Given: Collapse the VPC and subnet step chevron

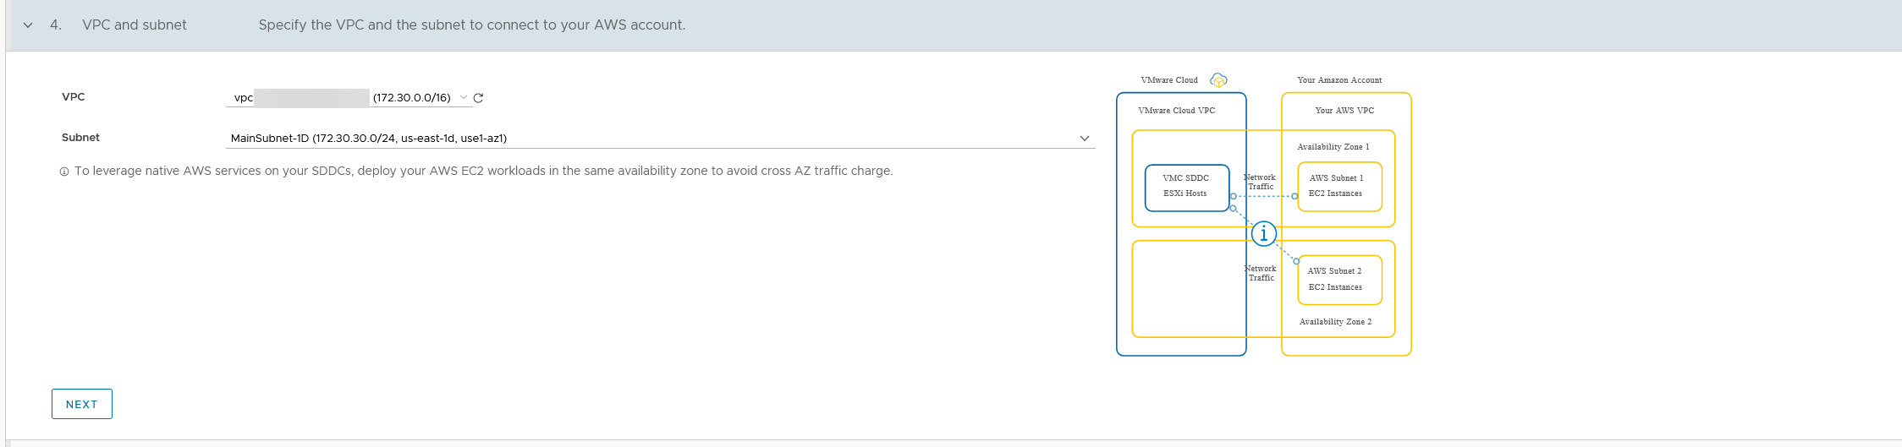Looking at the screenshot, I should tap(28, 25).
